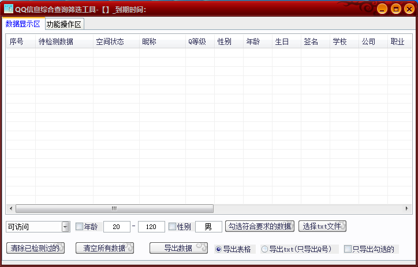Open the 可访问 dropdown list
Viewport: 418px width, 267px height.
[x=66, y=227]
